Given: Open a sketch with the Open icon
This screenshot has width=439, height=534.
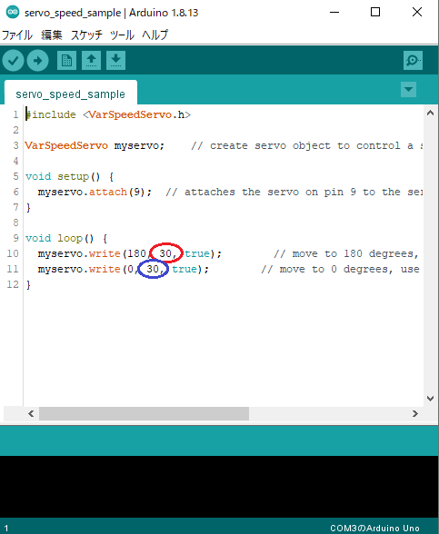Looking at the screenshot, I should 91,61.
